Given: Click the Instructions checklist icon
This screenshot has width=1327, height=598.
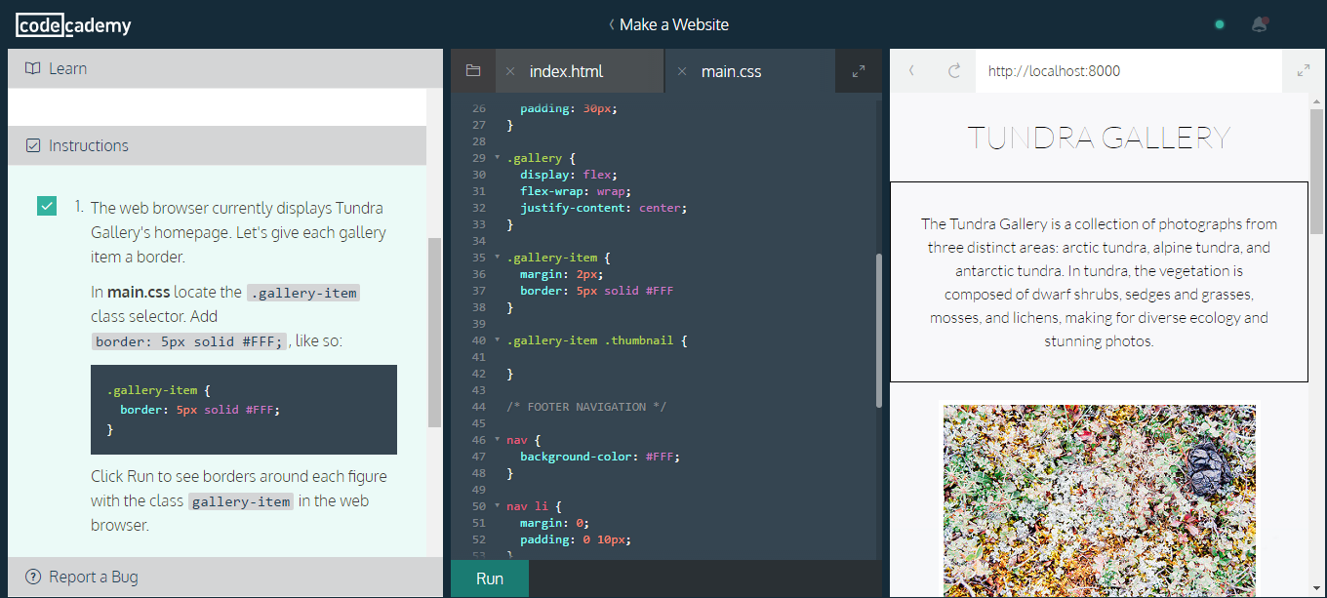Looking at the screenshot, I should (x=33, y=145).
